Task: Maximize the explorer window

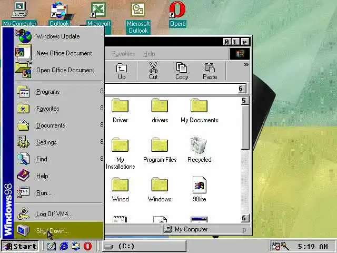Action: click(x=235, y=42)
